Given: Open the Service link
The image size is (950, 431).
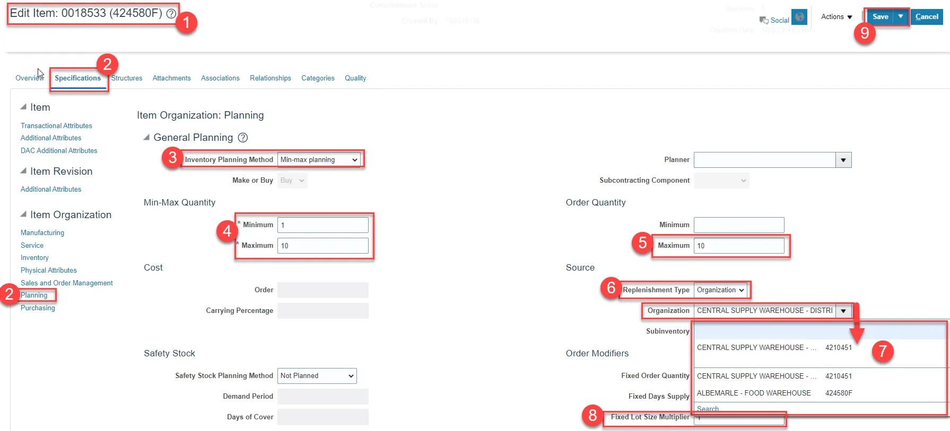Looking at the screenshot, I should [x=32, y=246].
